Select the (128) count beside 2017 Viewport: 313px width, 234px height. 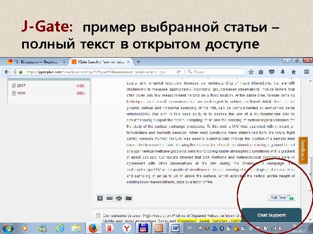(81, 86)
